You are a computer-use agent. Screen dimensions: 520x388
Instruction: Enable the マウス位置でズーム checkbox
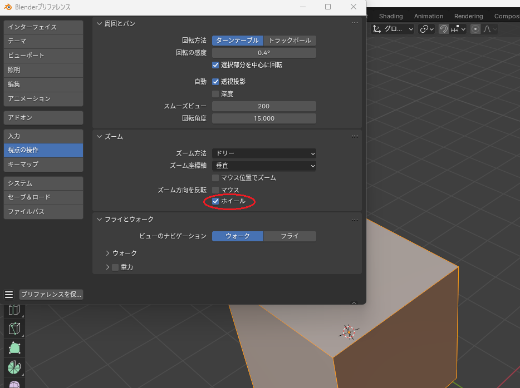(215, 178)
